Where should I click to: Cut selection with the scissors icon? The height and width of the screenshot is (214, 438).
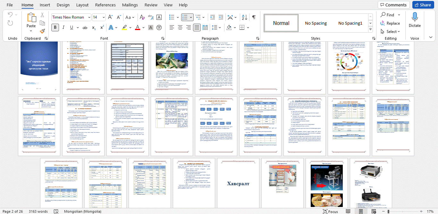(x=42, y=15)
